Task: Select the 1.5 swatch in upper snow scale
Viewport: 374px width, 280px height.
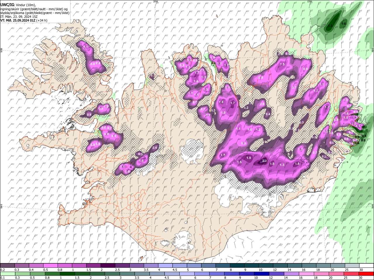Action: point(93,265)
